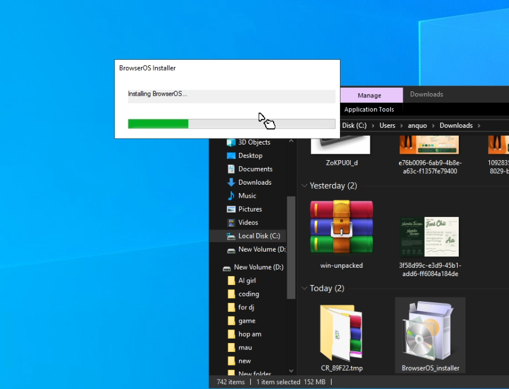
Task: Select the for dj folder icon
Action: point(231,307)
